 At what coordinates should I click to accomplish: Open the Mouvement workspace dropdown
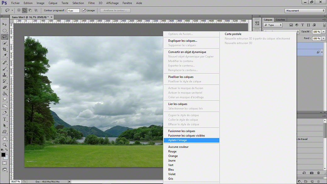click(x=305, y=11)
